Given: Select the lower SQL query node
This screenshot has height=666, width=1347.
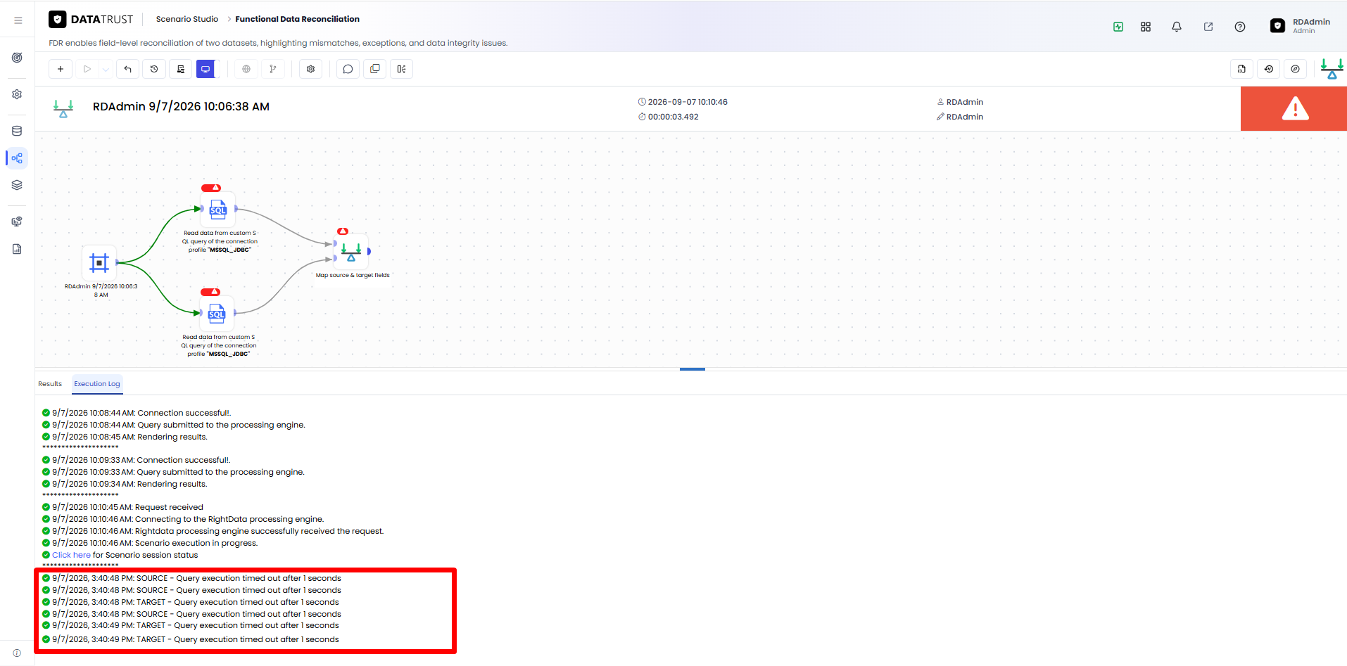Looking at the screenshot, I should click(217, 313).
